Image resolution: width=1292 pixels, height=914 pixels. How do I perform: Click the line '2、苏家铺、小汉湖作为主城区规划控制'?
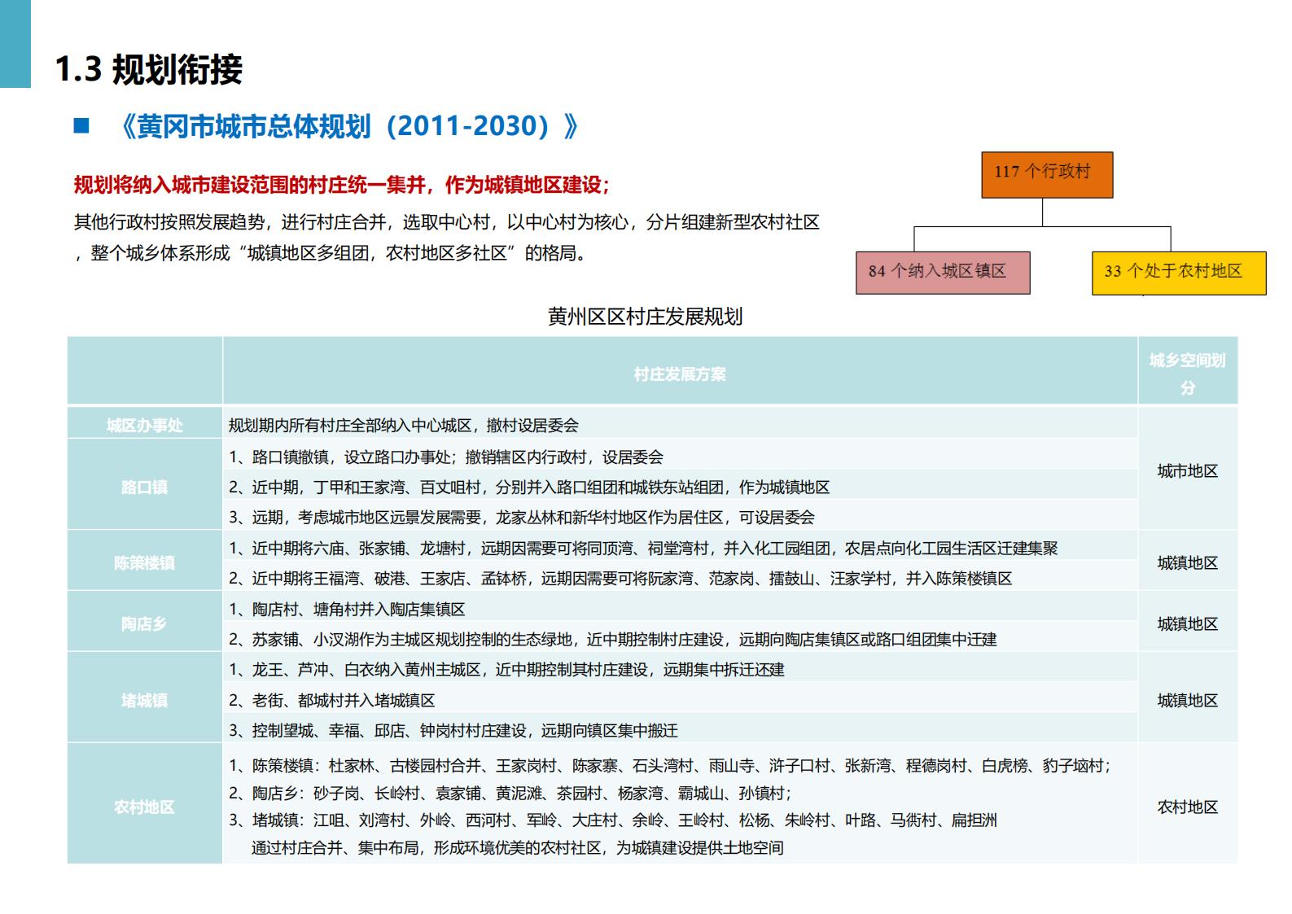tap(613, 640)
